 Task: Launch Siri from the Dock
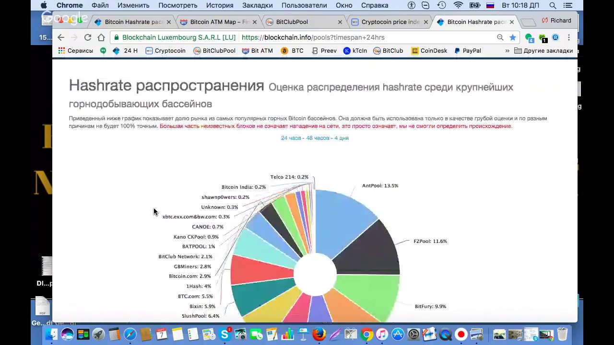pyautogui.click(x=67, y=334)
